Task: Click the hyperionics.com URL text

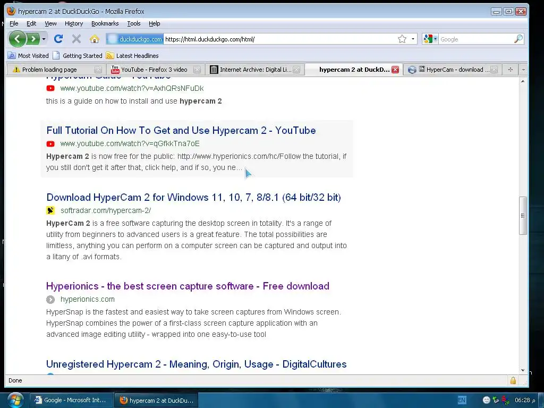Action: pos(88,300)
